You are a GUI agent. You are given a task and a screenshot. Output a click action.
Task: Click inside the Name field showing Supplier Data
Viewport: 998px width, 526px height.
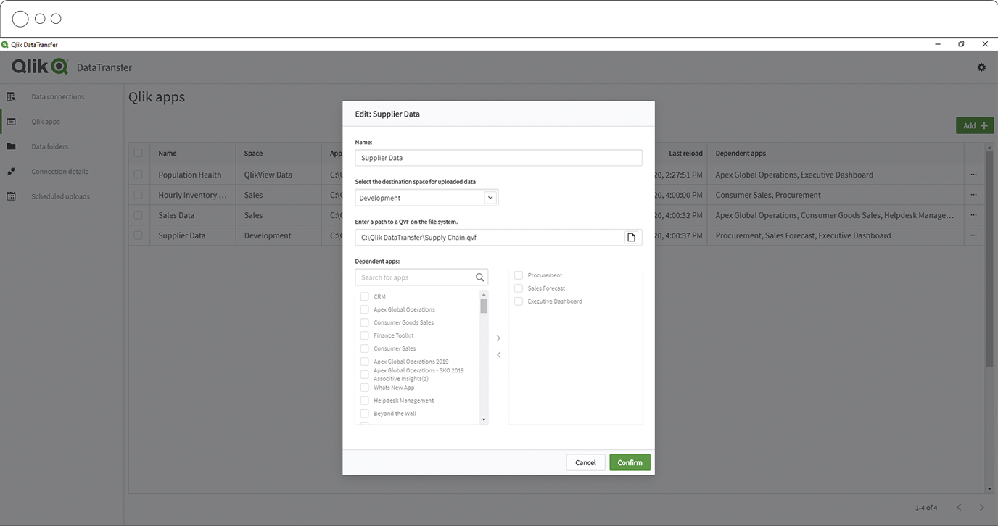[498, 157]
